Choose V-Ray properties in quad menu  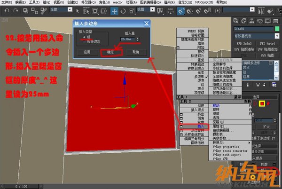click(226, 147)
